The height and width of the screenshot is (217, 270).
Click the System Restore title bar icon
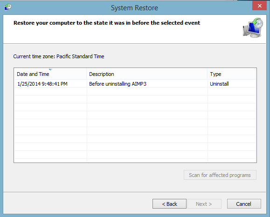pos(8,7)
